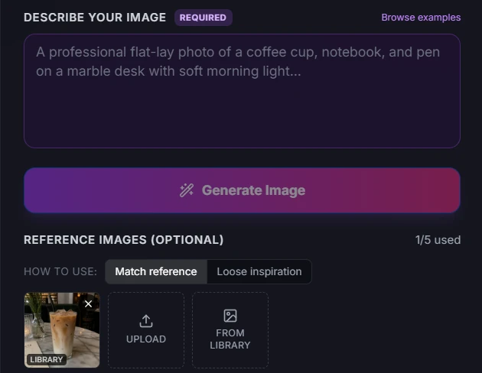The image size is (482, 373).
Task: Click the 1/5 used counter
Action: [438, 240]
